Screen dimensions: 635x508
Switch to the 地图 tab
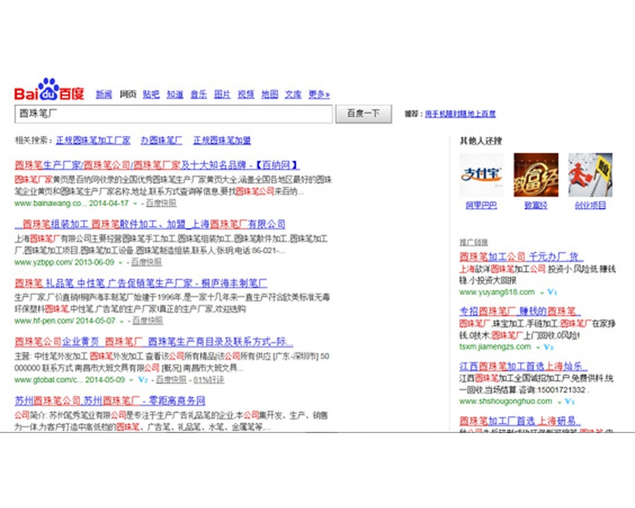tap(270, 95)
